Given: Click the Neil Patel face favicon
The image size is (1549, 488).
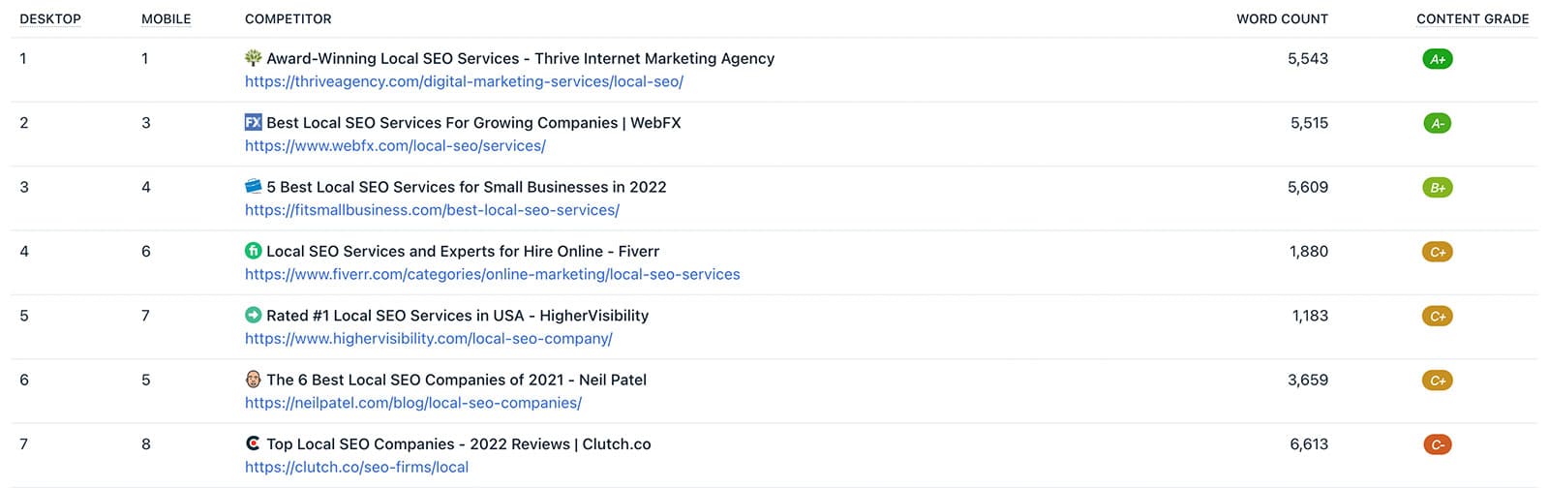Looking at the screenshot, I should click(x=253, y=379).
